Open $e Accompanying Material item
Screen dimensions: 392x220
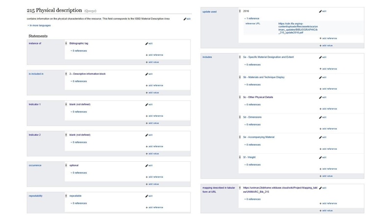pyautogui.click(x=259, y=137)
